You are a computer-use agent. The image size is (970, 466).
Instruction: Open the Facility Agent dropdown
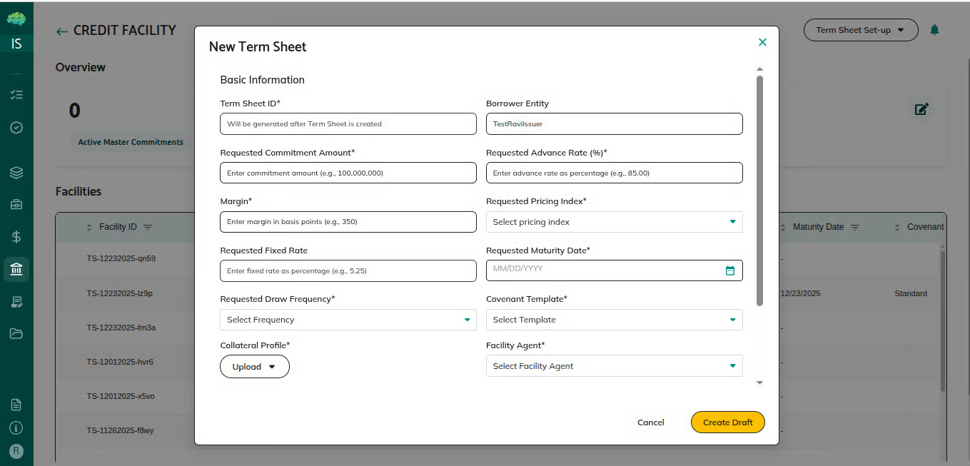point(614,366)
